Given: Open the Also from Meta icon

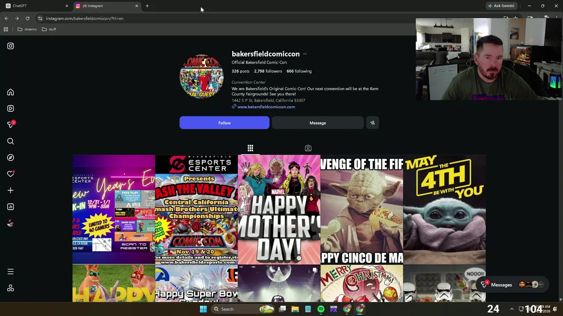Looking at the screenshot, I should tap(11, 288).
